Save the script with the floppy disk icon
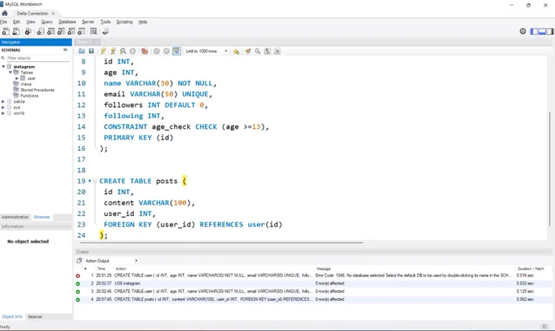The width and height of the screenshot is (555, 331). (x=91, y=51)
